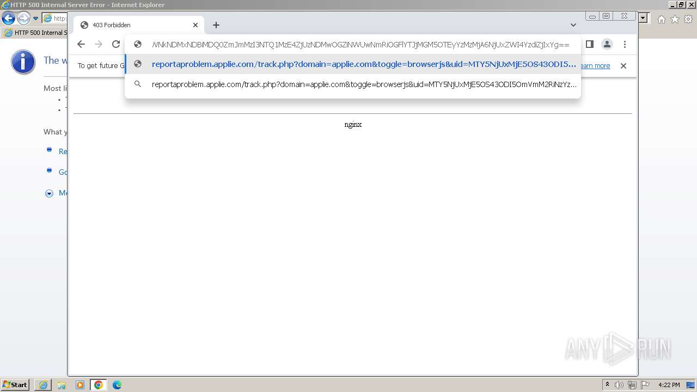
Task: Open a new Chrome tab
Action: tap(216, 25)
